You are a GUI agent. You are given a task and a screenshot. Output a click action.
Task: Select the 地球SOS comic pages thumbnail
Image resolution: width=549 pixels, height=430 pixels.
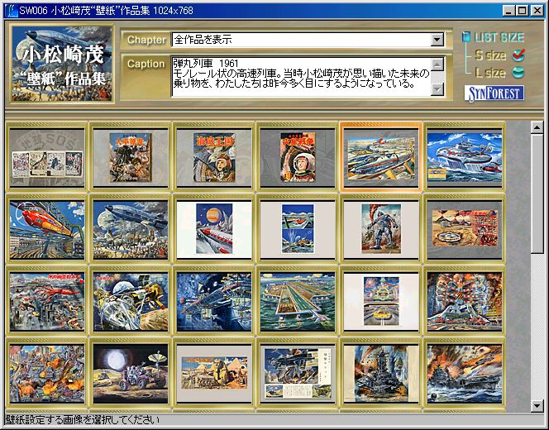47,158
